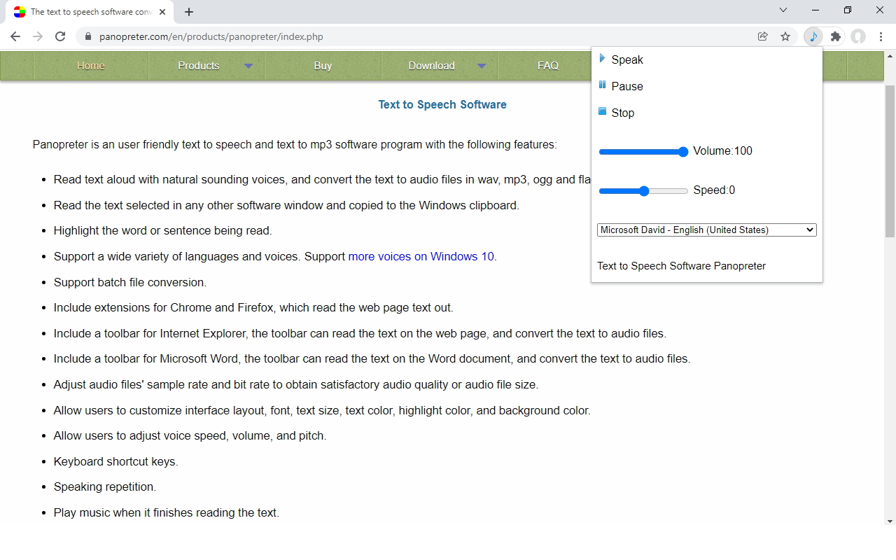Adjust the Volume slider

coord(643,151)
